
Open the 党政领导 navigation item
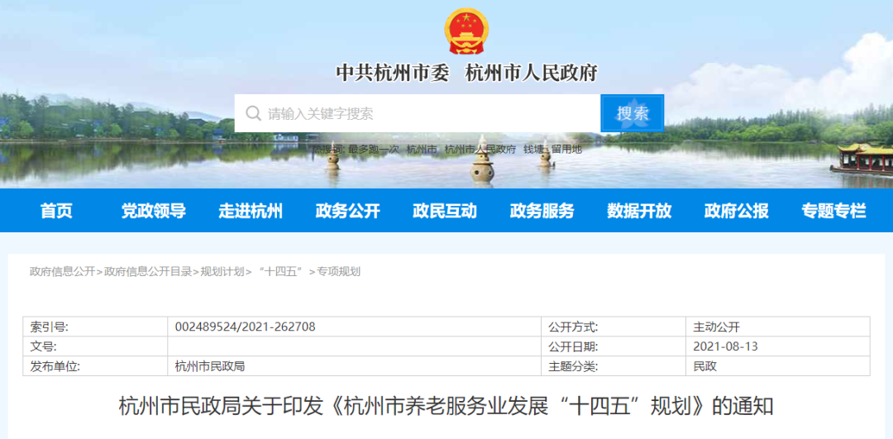click(x=153, y=211)
